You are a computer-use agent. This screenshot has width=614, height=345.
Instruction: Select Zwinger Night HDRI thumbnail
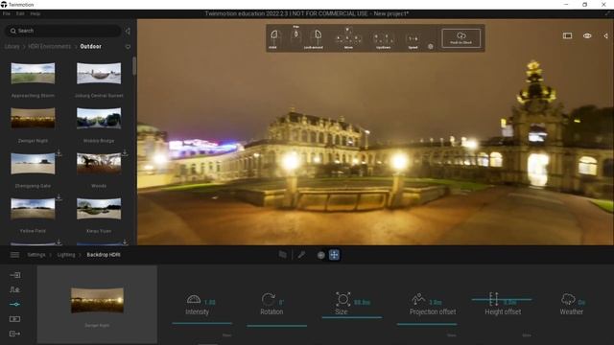point(33,118)
